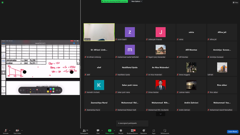Choose the green color swatch
Viewport: 240px width, 135px height.
(x=53, y=89)
